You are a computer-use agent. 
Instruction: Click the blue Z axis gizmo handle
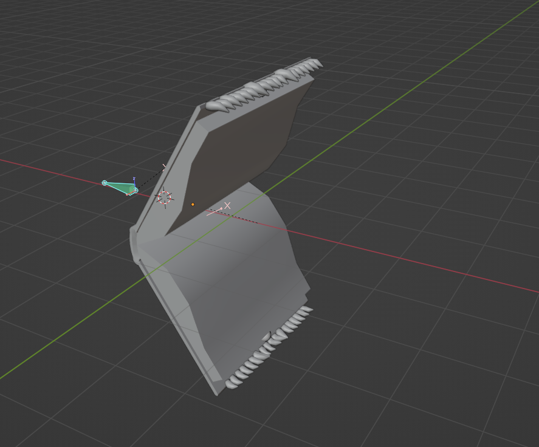[x=134, y=179]
